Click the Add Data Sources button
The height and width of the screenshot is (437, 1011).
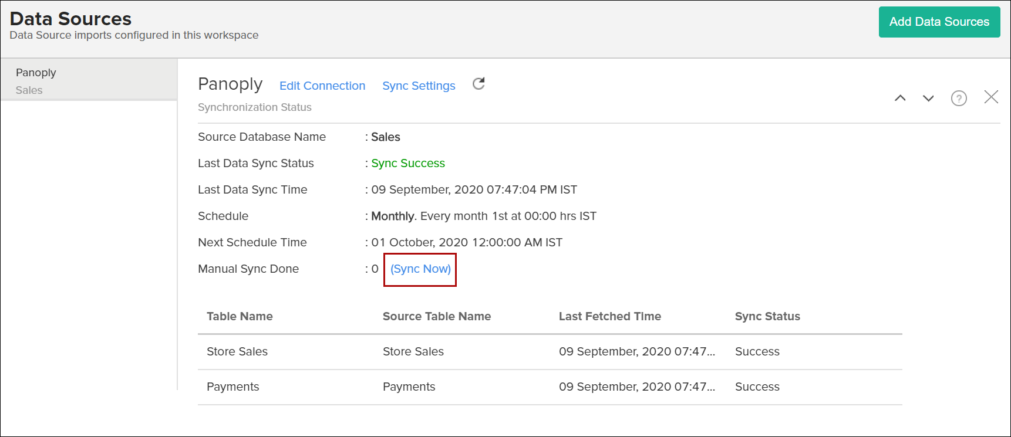(939, 22)
